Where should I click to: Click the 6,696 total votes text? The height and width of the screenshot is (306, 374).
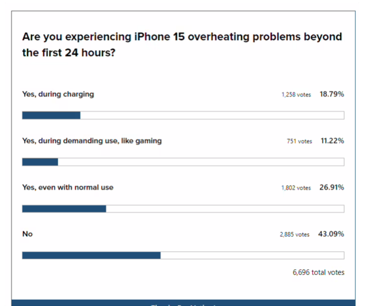(319, 272)
